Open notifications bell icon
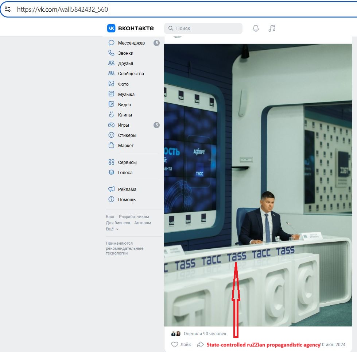The width and height of the screenshot is (357, 352). (256, 28)
